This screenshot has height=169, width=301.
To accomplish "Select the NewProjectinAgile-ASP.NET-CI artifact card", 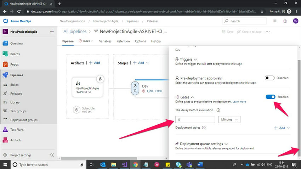I will coord(87,87).
